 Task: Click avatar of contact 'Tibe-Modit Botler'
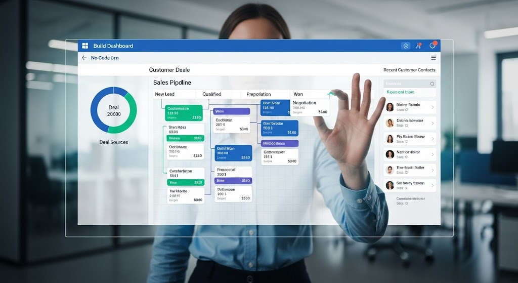click(x=390, y=170)
